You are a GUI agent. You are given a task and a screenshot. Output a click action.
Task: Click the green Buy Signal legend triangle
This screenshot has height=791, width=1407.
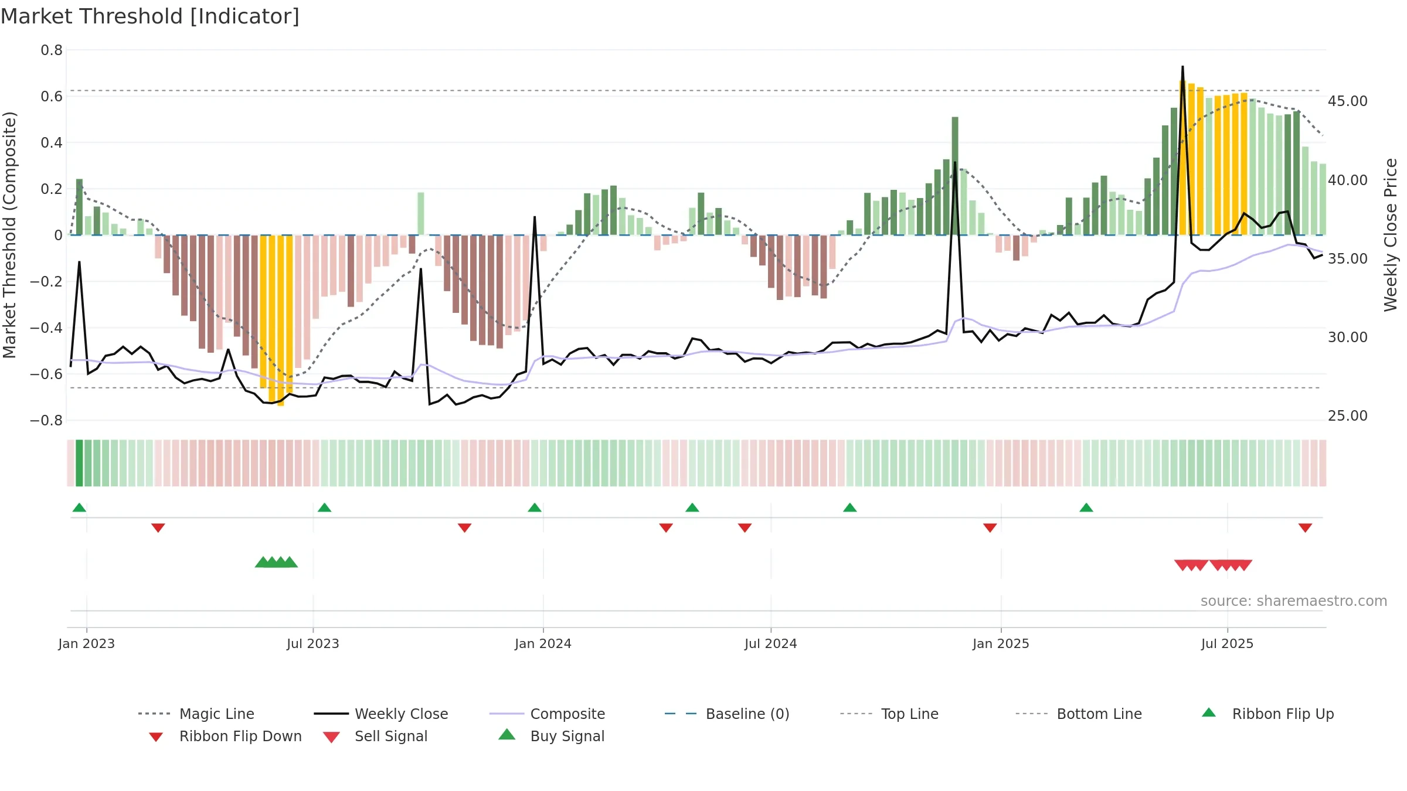507,734
